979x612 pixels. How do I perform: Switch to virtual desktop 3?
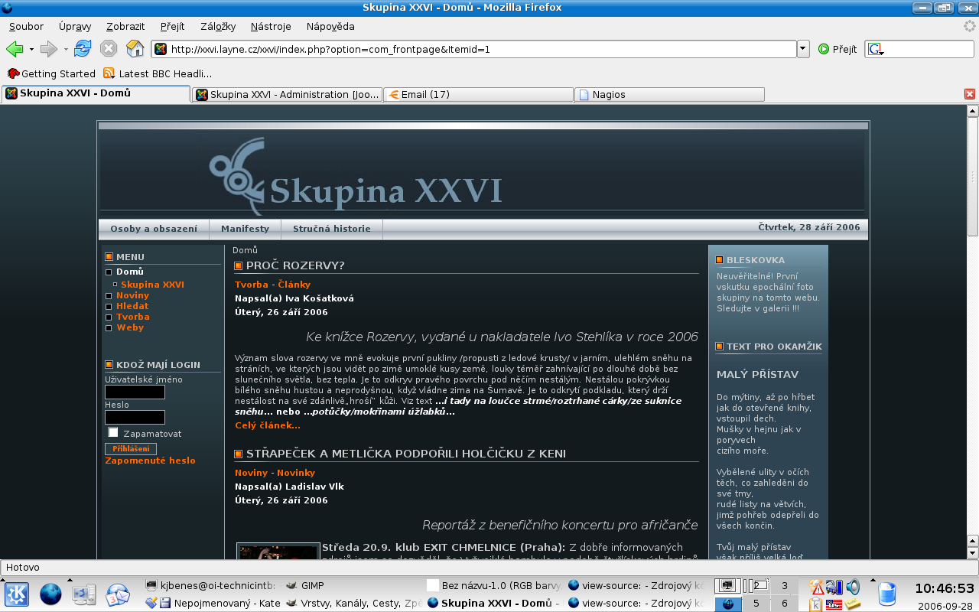[784, 586]
